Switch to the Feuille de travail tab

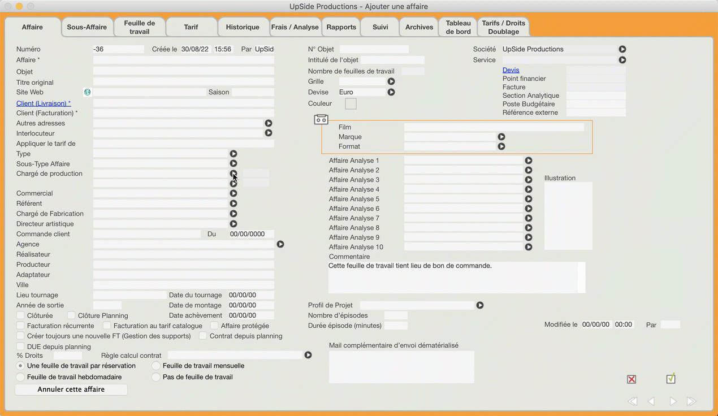(140, 27)
